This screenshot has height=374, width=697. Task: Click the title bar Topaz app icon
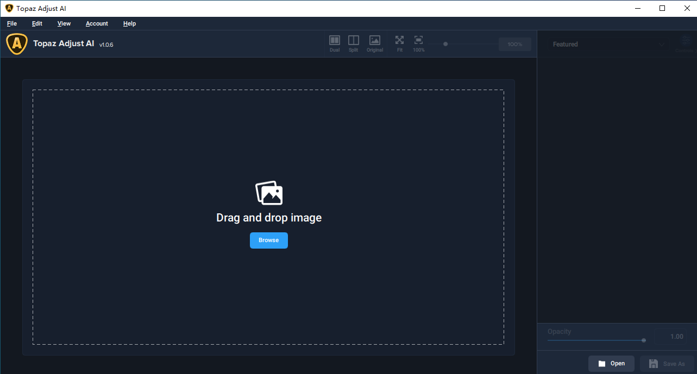9,8
